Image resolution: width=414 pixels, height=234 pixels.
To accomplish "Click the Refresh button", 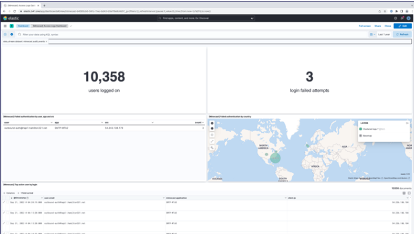I will [x=402, y=34].
